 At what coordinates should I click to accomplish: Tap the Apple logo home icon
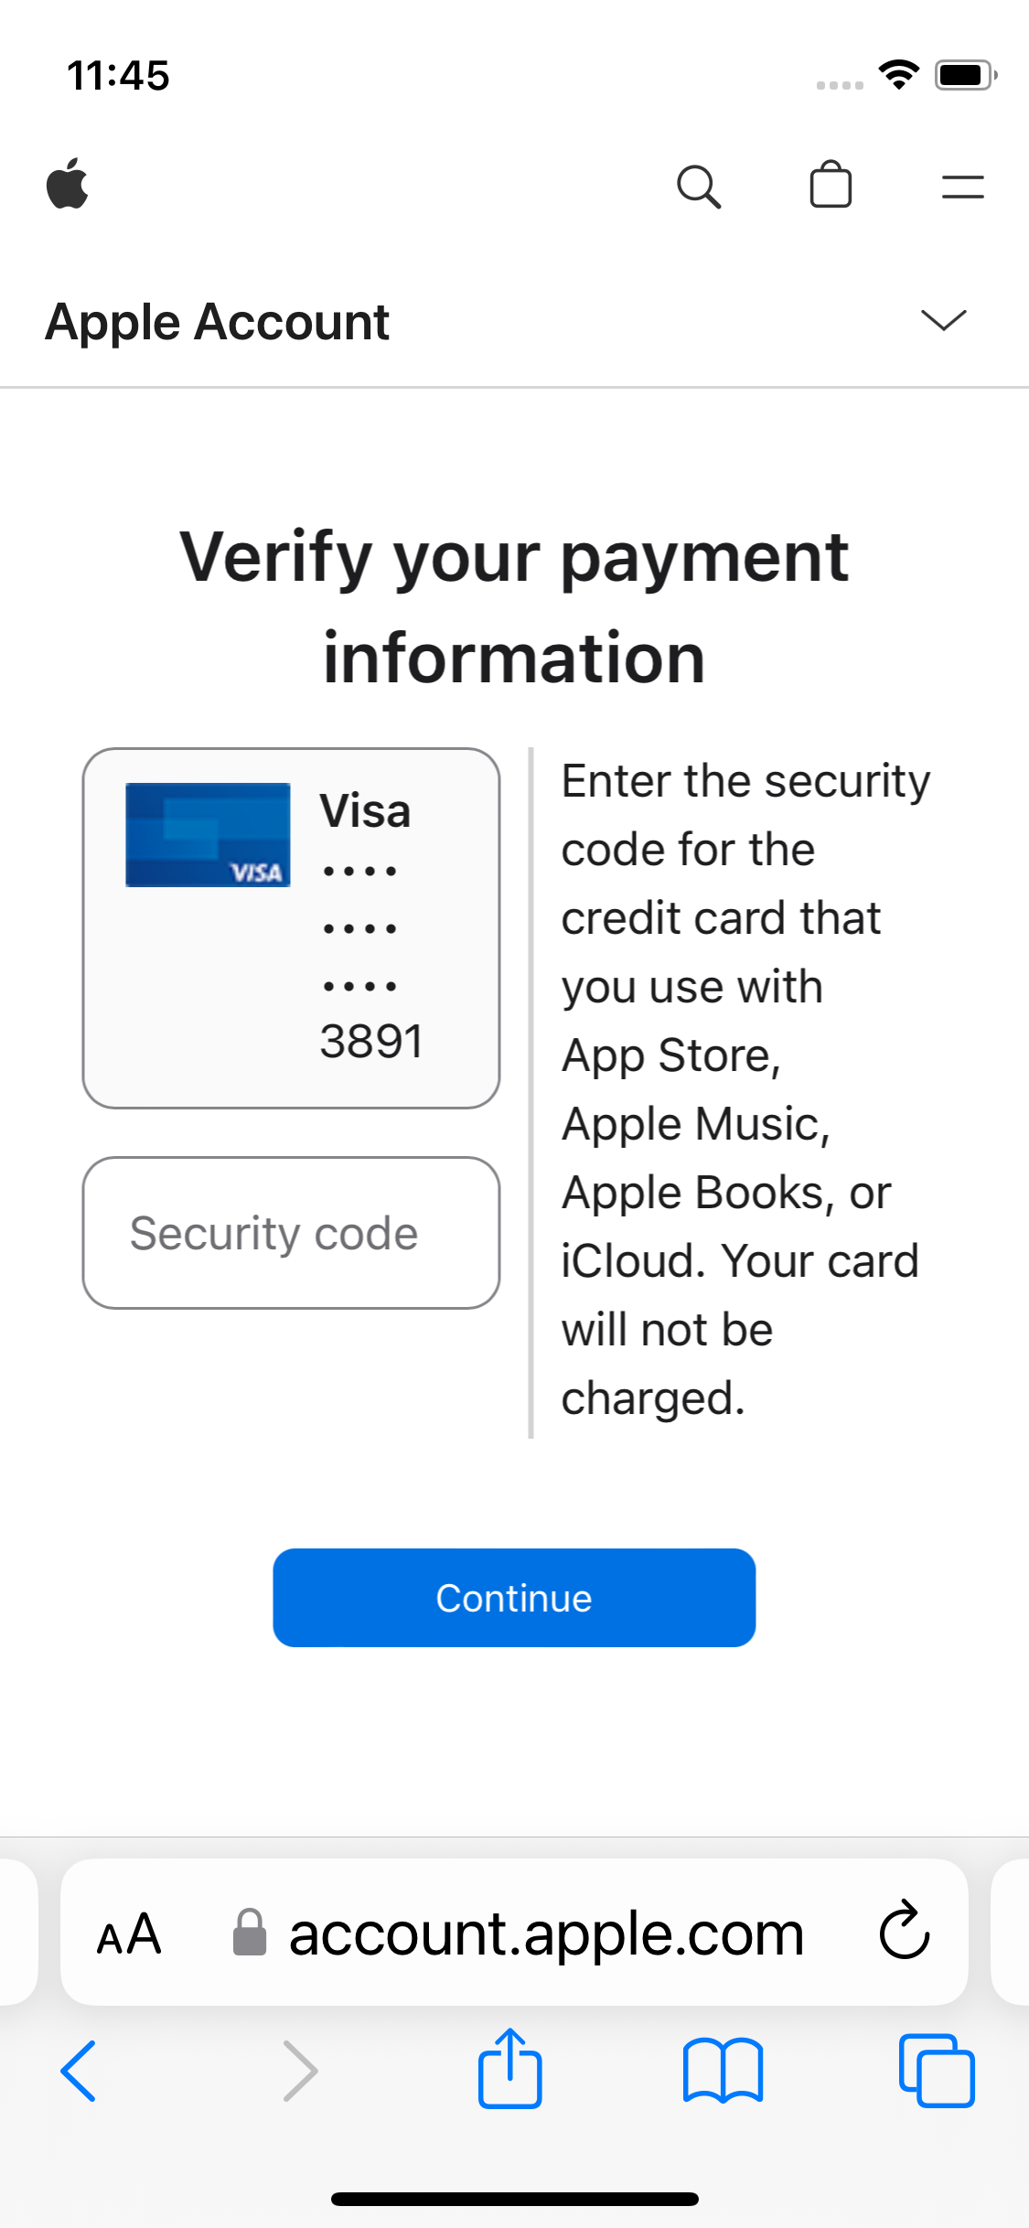pyautogui.click(x=68, y=184)
